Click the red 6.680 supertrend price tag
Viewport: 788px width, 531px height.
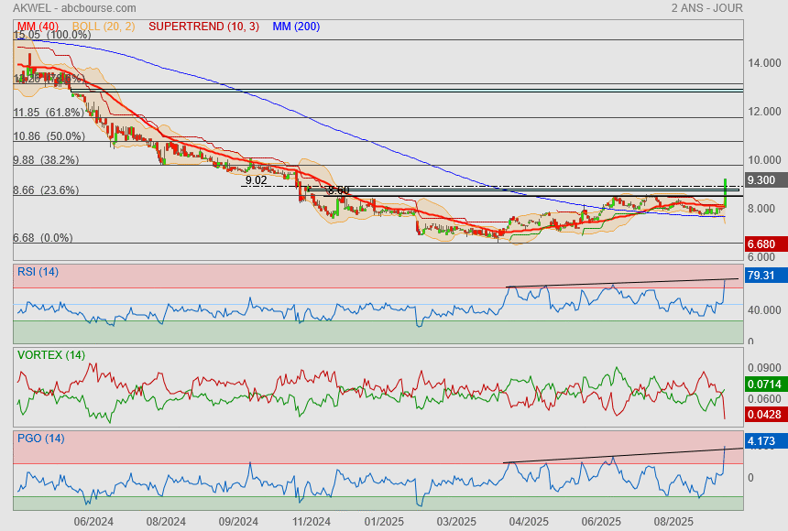[x=763, y=244]
